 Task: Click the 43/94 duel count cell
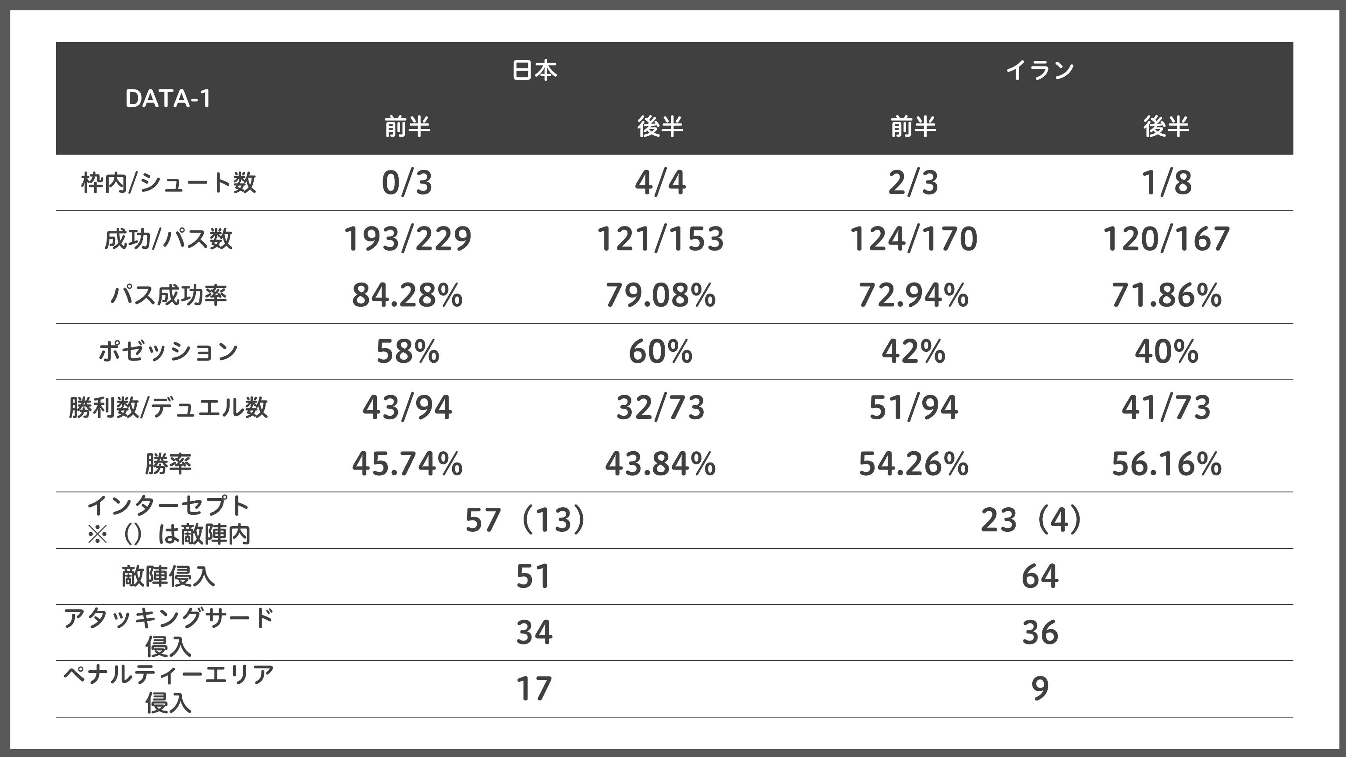[x=407, y=407]
